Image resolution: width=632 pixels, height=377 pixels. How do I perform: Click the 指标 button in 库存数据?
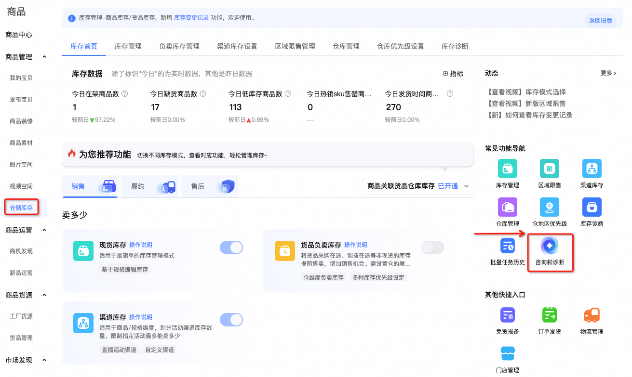click(x=453, y=74)
